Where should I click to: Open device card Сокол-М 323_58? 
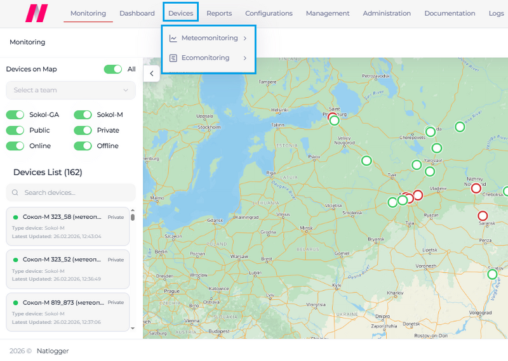tap(68, 226)
